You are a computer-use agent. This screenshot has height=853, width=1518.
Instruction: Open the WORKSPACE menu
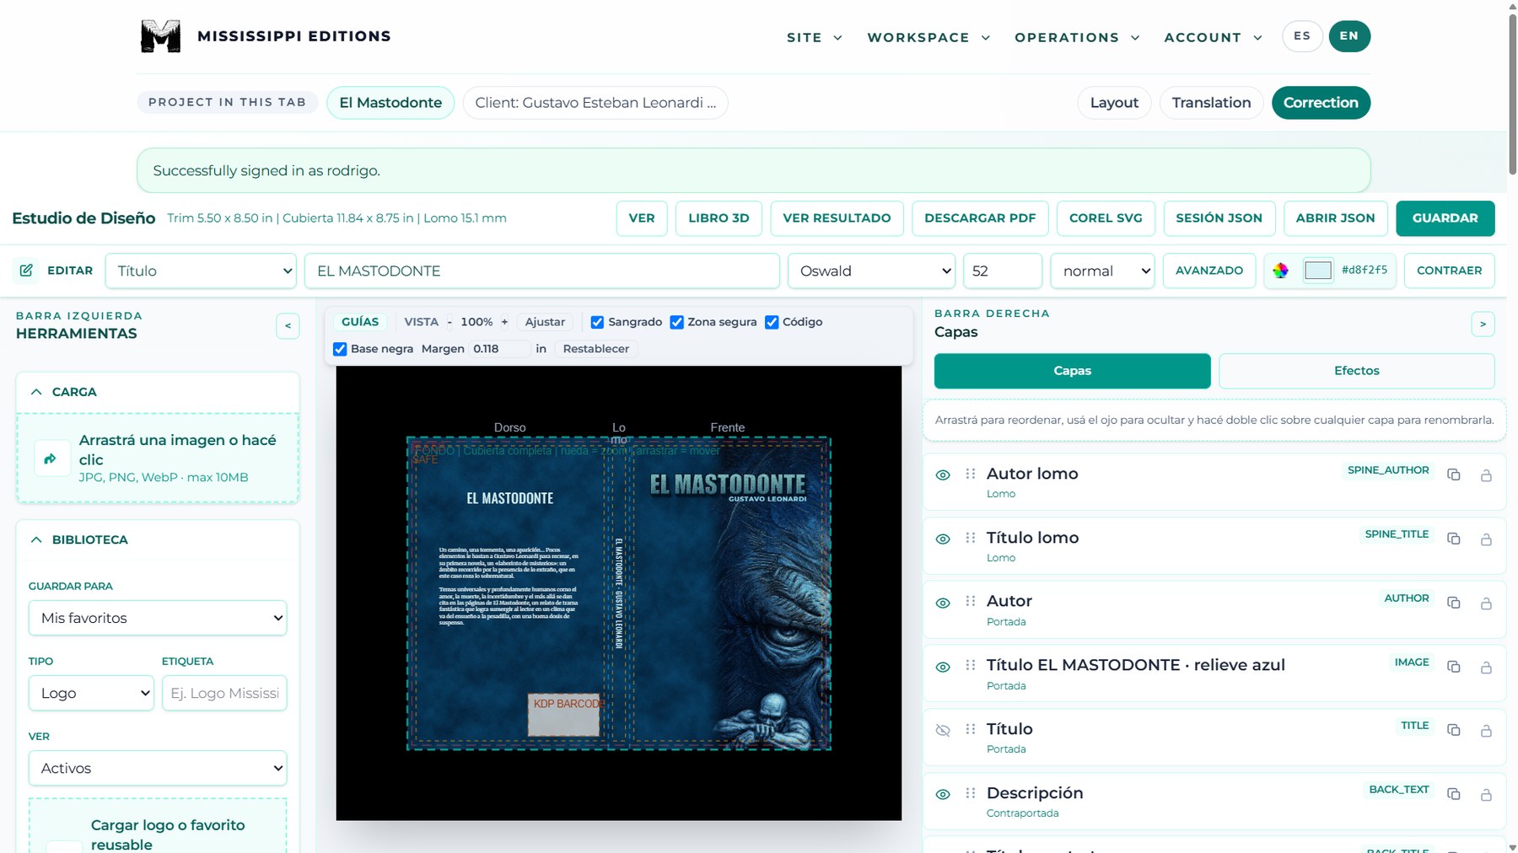click(x=929, y=37)
